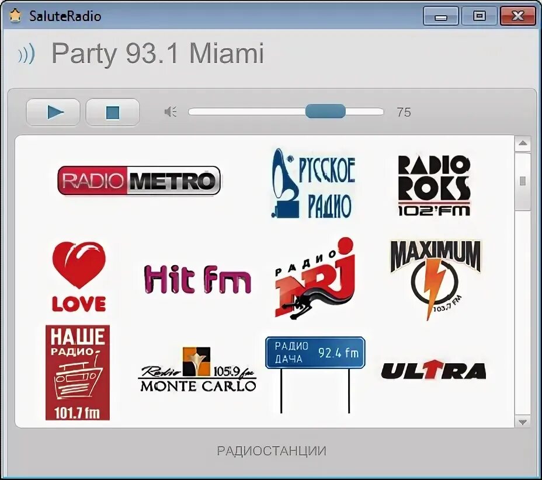Mute audio via the speaker icon
This screenshot has height=480, width=542.
[171, 112]
